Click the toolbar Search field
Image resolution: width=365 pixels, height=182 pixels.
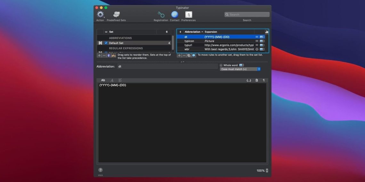(247, 15)
